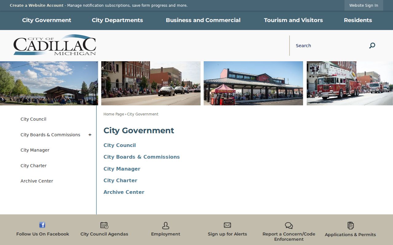Screen dimensions: 393x245
Task: Click the market pavilion banner photo
Action: (x=253, y=83)
